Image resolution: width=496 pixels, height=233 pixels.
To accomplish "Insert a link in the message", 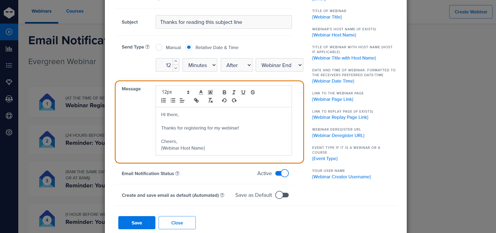I will (196, 100).
